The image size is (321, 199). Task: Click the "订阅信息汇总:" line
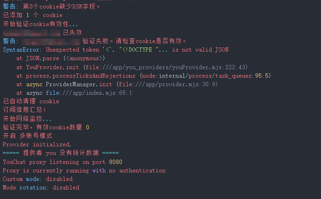(25, 110)
